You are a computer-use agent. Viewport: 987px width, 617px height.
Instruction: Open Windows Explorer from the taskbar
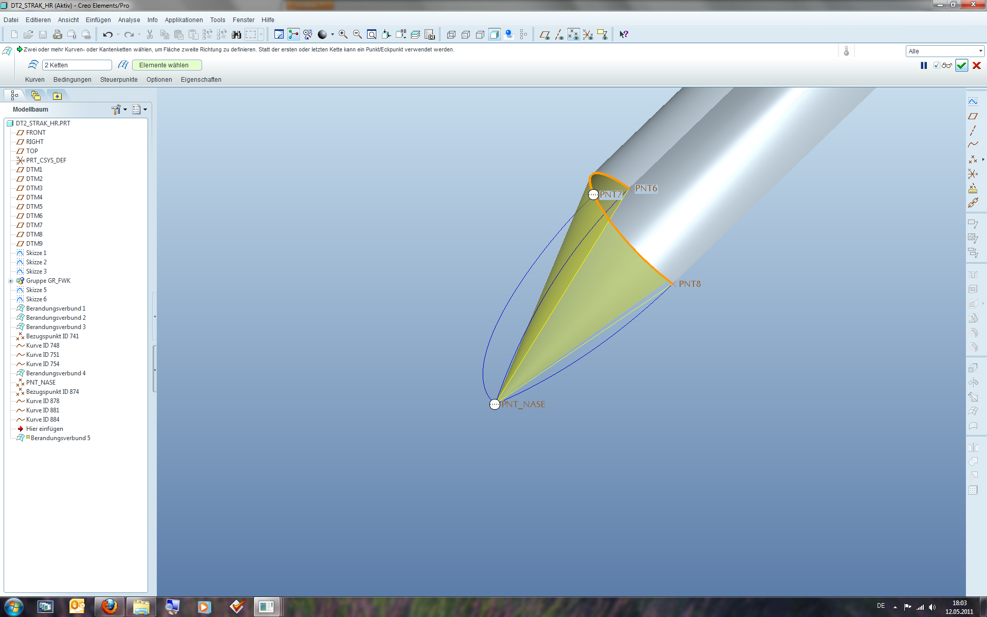click(141, 607)
